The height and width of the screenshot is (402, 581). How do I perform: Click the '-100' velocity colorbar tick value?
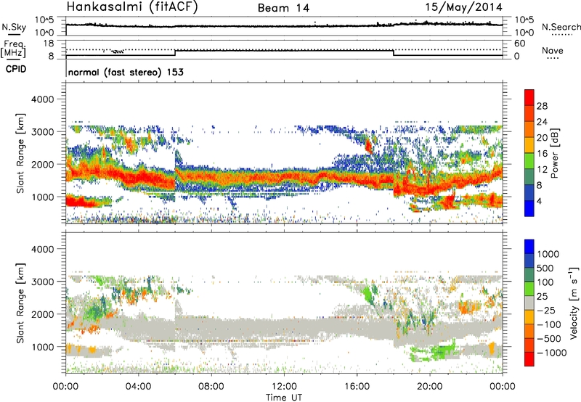tap(548, 324)
